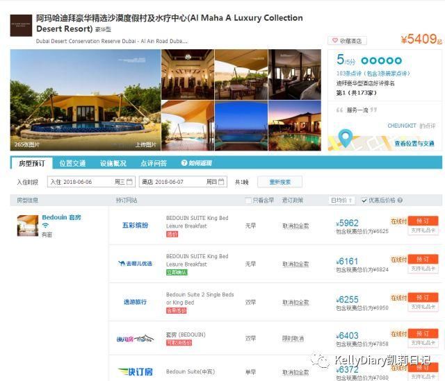
Task: Book the ¥6161 offer with 预订
Action: pos(423,259)
